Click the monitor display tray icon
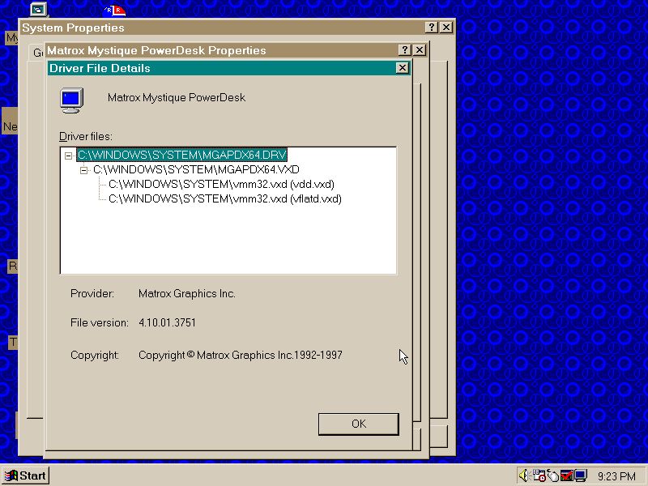Viewport: 648px width, 486px height. coord(580,475)
